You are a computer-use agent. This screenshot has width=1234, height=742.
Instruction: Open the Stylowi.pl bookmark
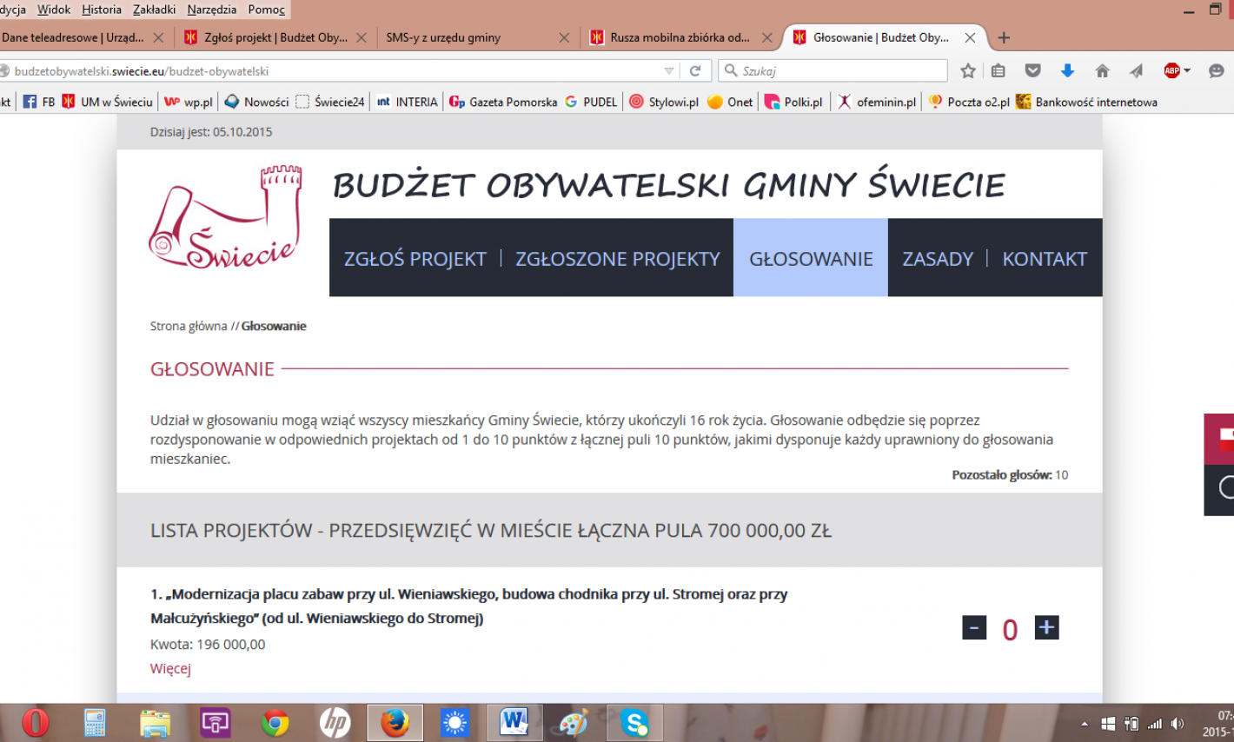tap(664, 102)
